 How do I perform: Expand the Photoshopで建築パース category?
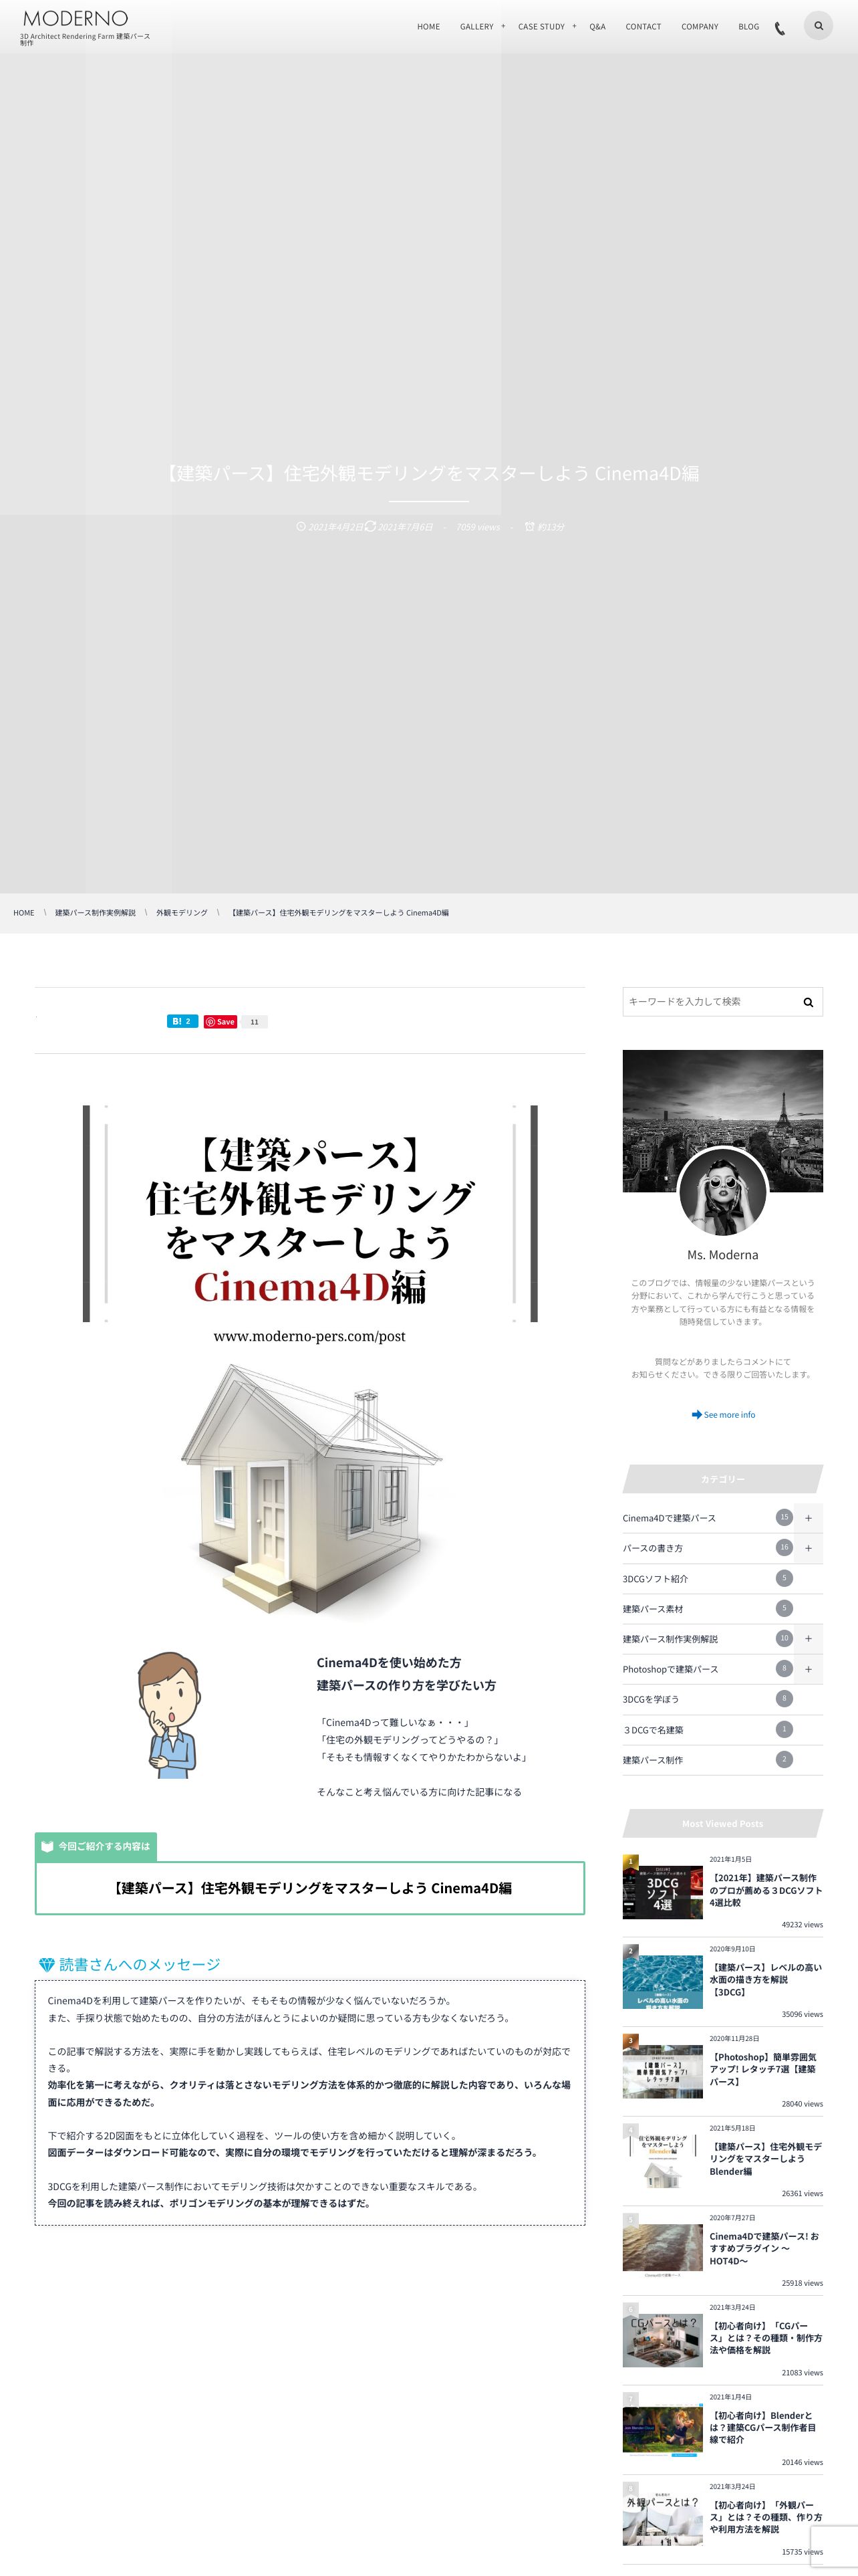(808, 1669)
